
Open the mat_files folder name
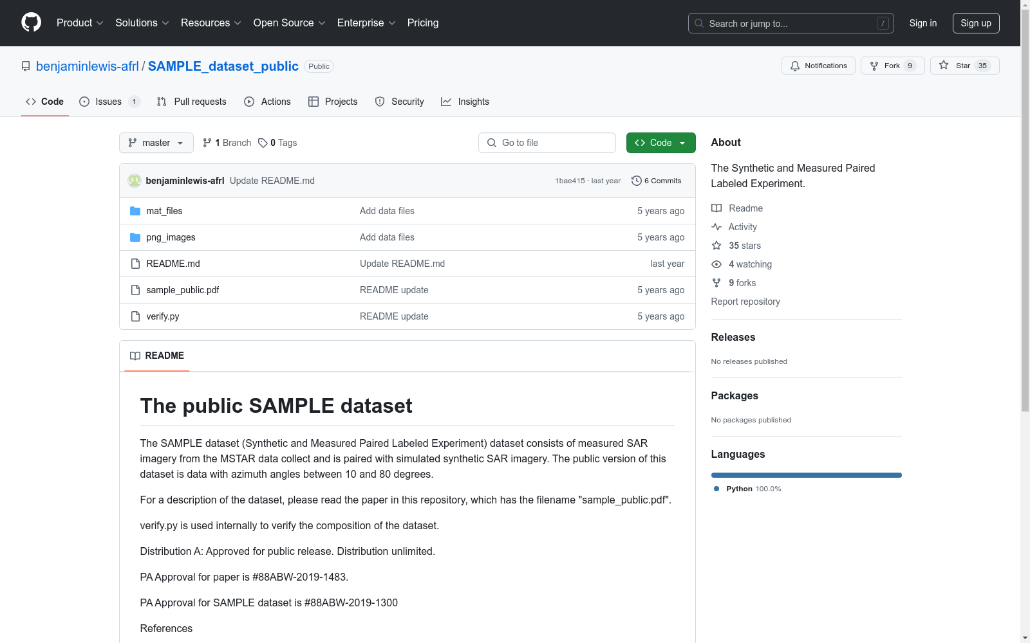pos(164,211)
